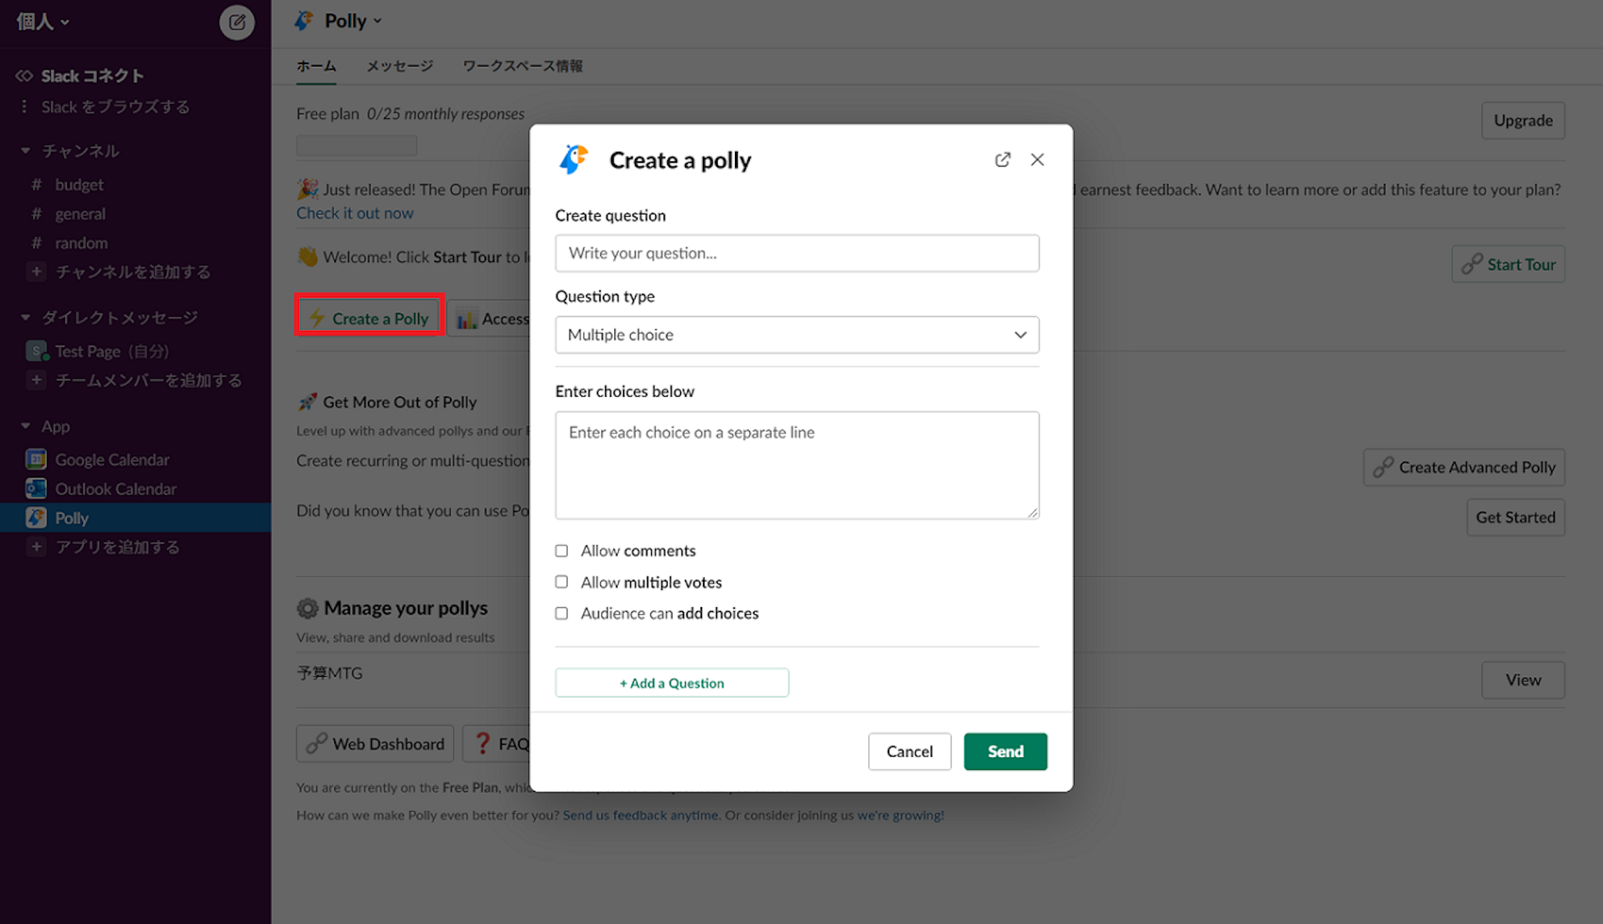Click plus icon next to アプリを追加する

click(36, 547)
